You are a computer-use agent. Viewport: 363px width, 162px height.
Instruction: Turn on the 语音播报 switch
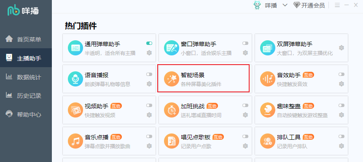[x=149, y=74]
